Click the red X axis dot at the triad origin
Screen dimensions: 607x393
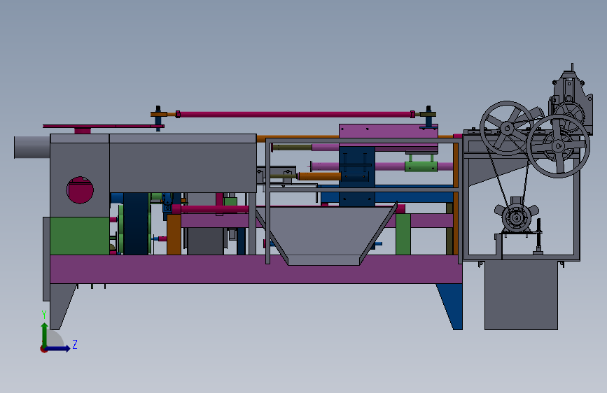click(43, 349)
